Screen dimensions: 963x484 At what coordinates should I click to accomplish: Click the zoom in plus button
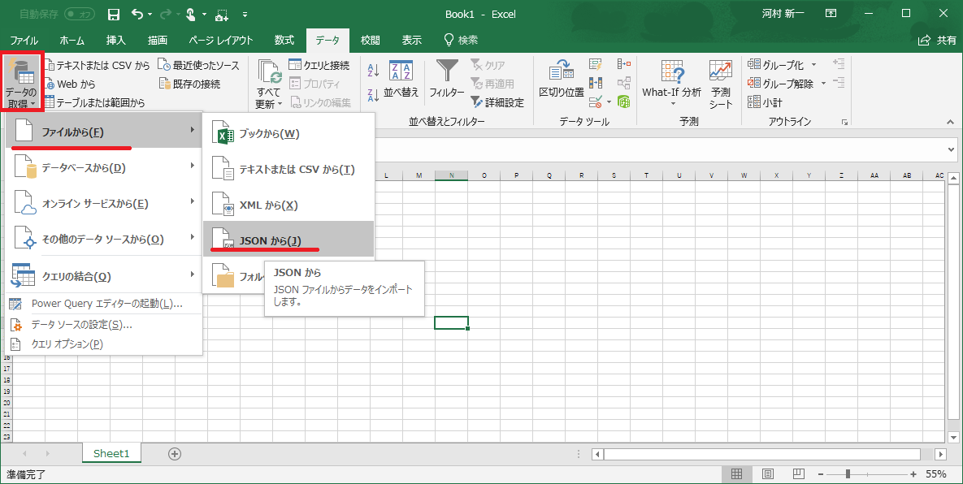pyautogui.click(x=913, y=473)
